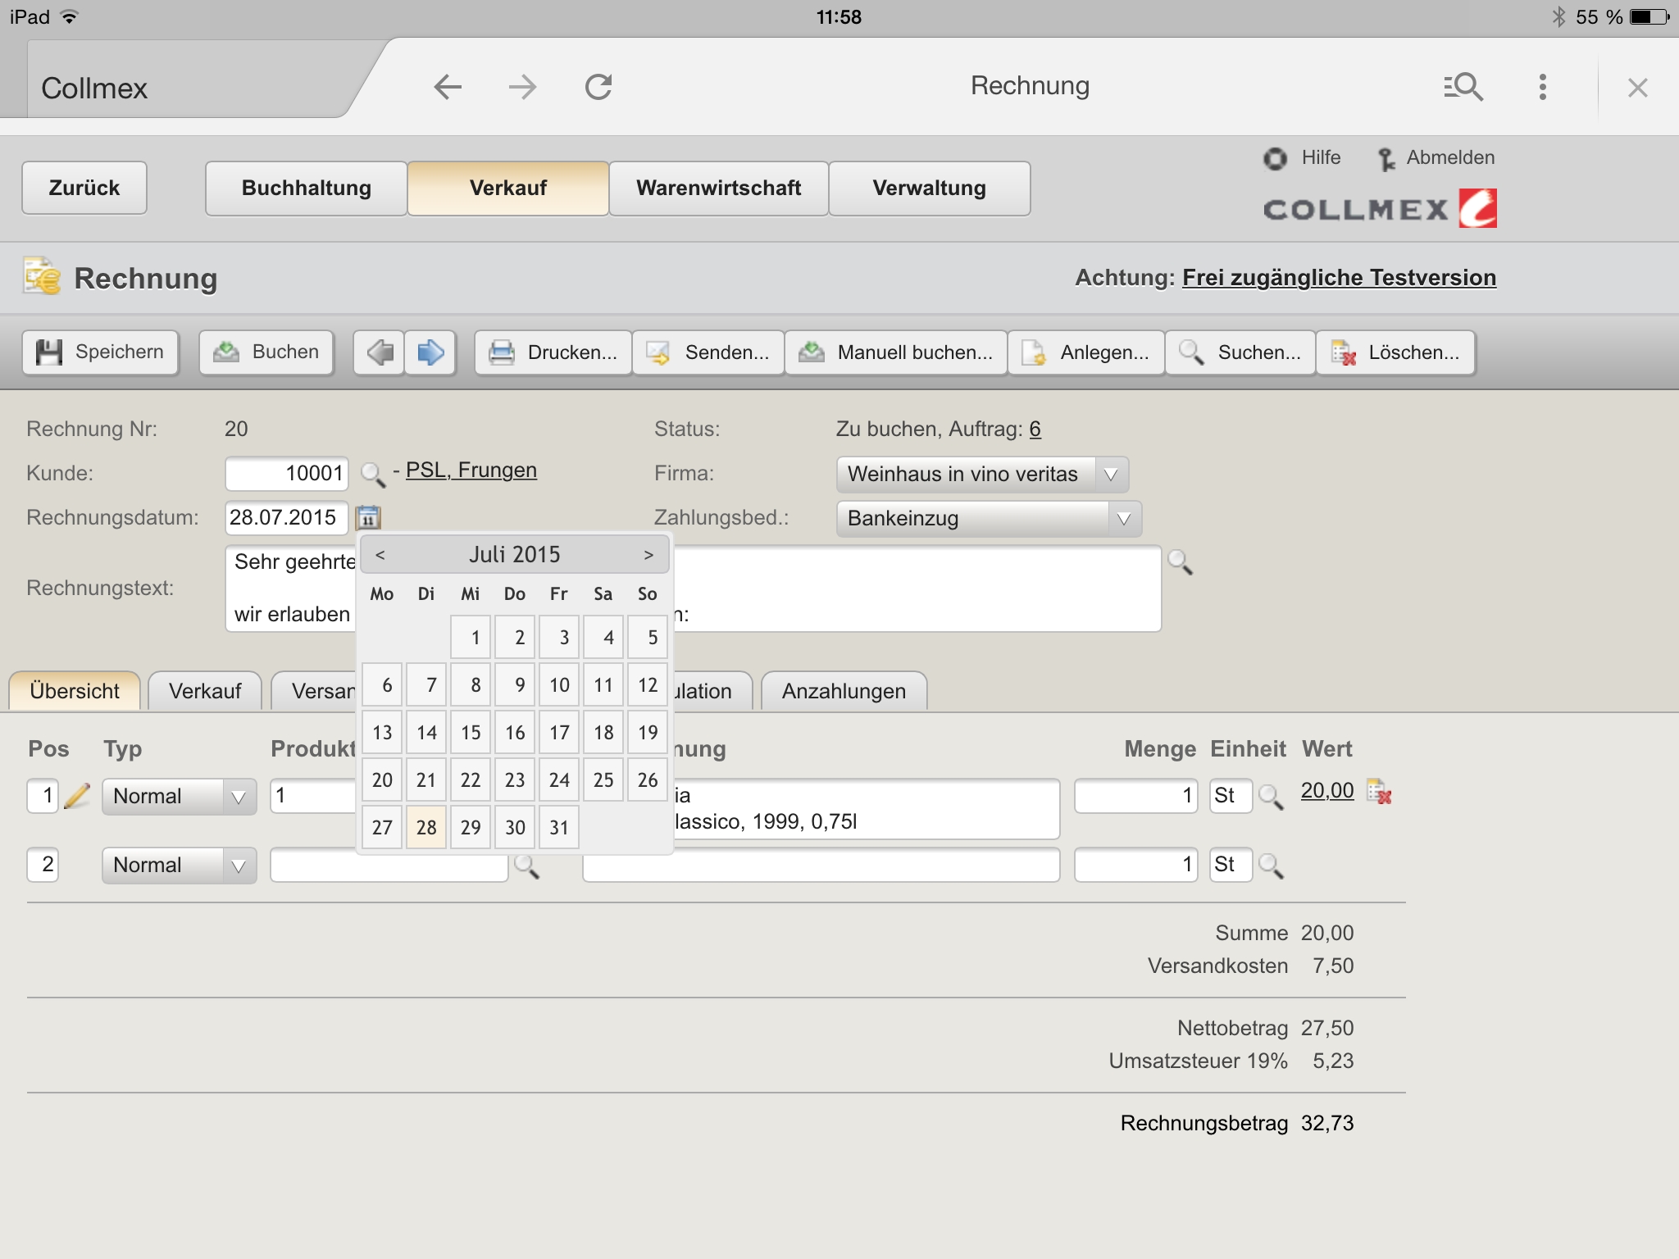Open the magnifier next to Rechnungstext box

(1180, 562)
